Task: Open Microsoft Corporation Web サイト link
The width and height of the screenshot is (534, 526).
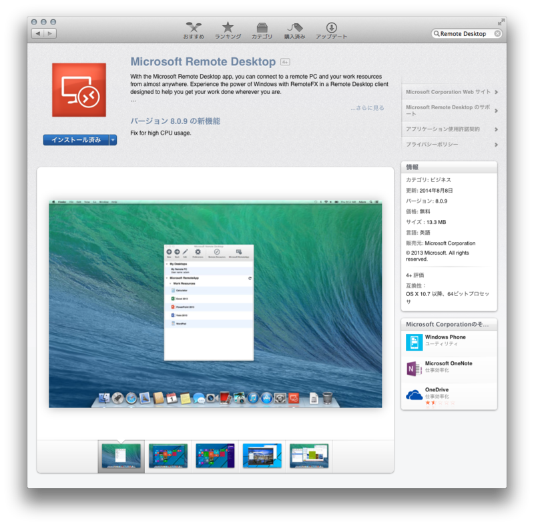Action: tap(448, 92)
